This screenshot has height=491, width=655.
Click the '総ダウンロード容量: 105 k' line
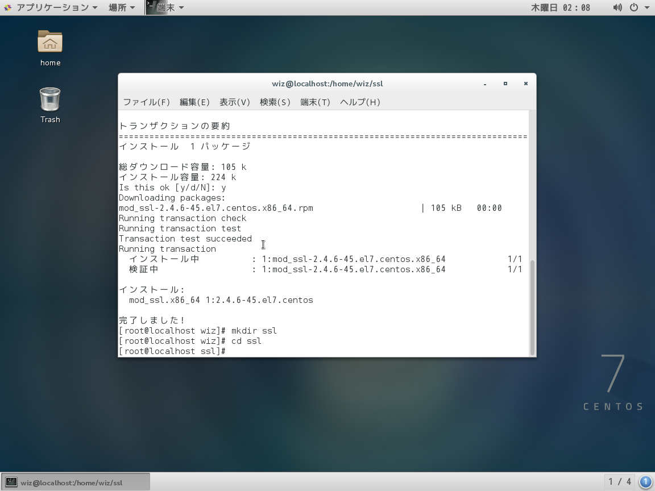click(x=183, y=167)
